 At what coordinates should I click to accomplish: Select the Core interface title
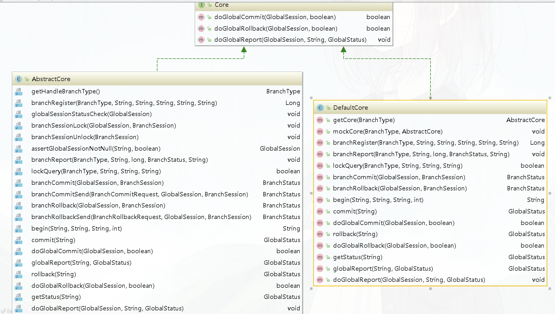[x=222, y=5]
